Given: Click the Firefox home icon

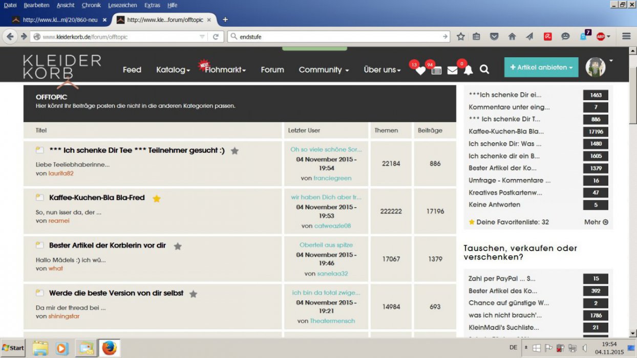Looking at the screenshot, I should tap(512, 36).
